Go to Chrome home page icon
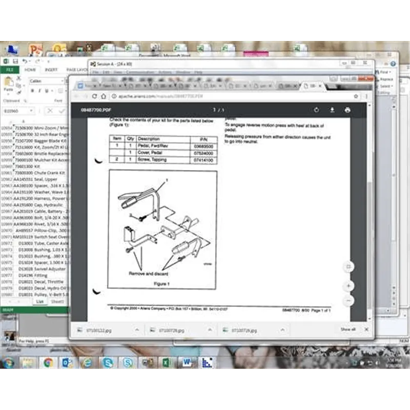Viewport: 410px width, 410px height. click(104, 96)
